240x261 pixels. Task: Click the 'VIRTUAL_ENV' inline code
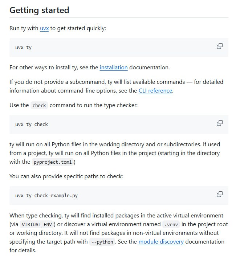pos(37,225)
